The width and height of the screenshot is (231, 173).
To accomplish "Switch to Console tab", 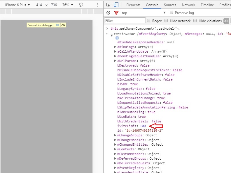I will 152,5.
